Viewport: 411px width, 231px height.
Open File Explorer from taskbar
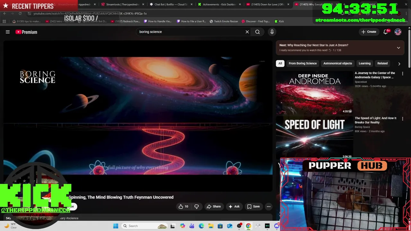[x=211, y=226]
